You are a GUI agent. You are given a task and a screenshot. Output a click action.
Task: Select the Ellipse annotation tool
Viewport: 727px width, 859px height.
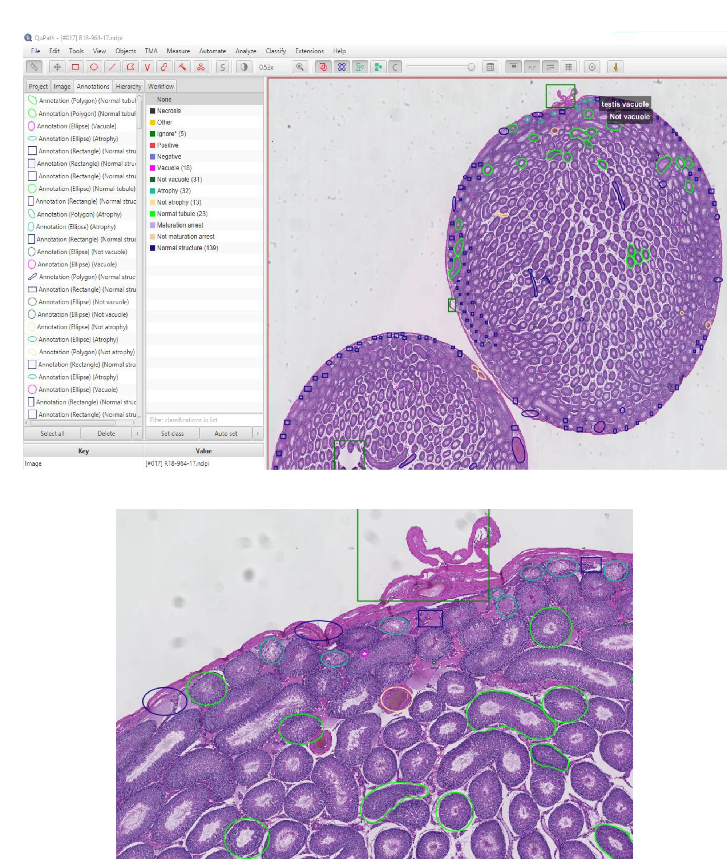(x=94, y=67)
